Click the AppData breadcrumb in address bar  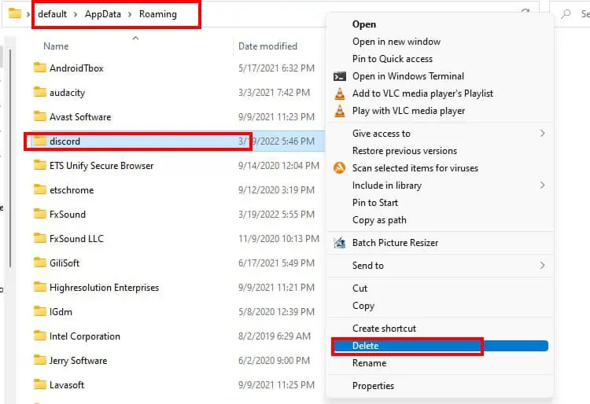103,14
